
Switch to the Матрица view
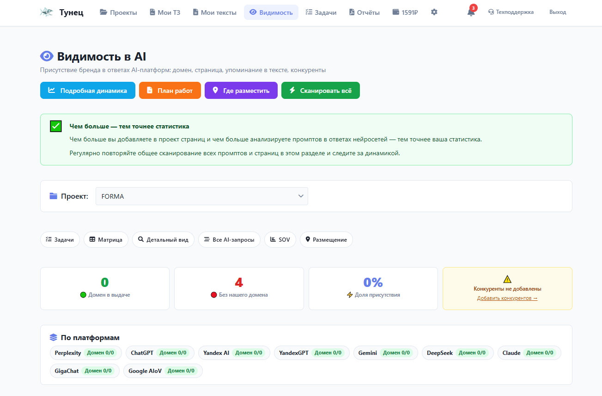click(x=106, y=240)
